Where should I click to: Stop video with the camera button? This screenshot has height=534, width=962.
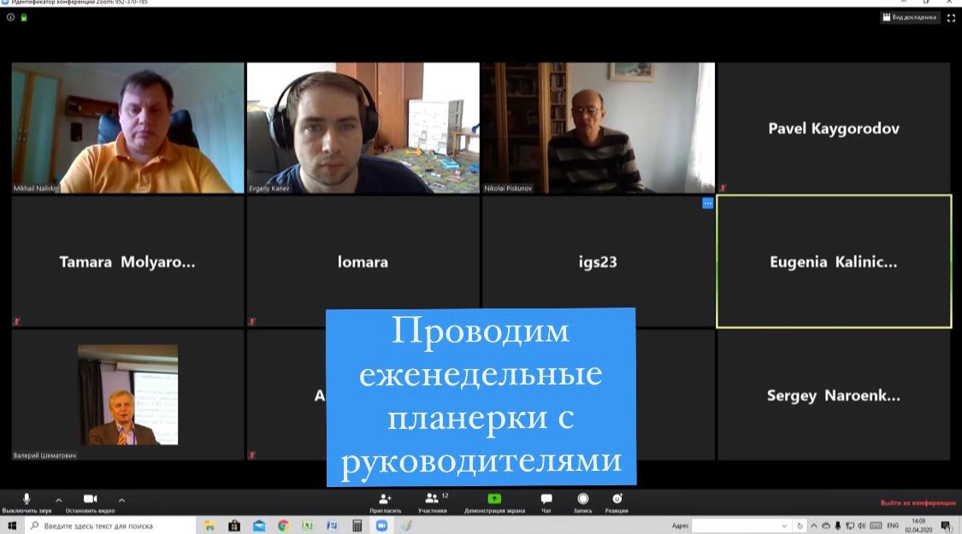coord(90,499)
